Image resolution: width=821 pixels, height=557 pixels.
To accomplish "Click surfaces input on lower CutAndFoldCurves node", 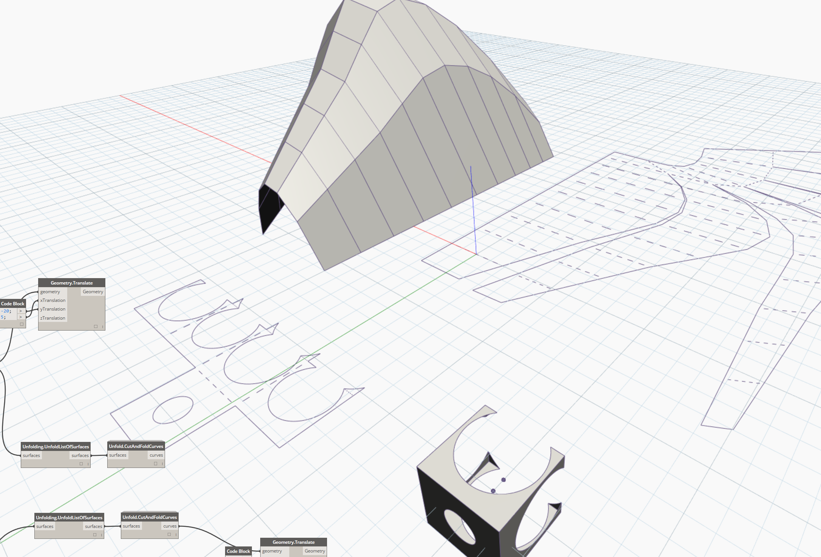I will tap(131, 526).
